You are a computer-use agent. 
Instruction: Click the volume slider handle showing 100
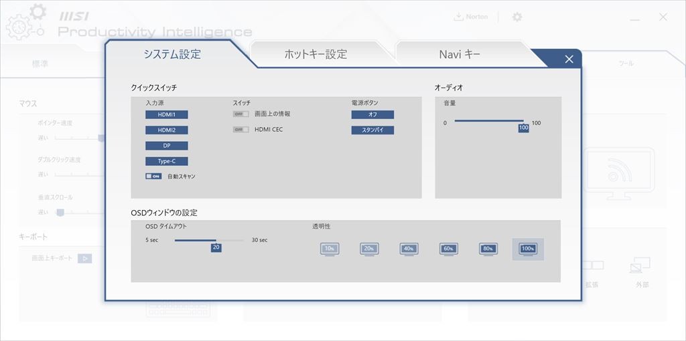click(x=524, y=128)
